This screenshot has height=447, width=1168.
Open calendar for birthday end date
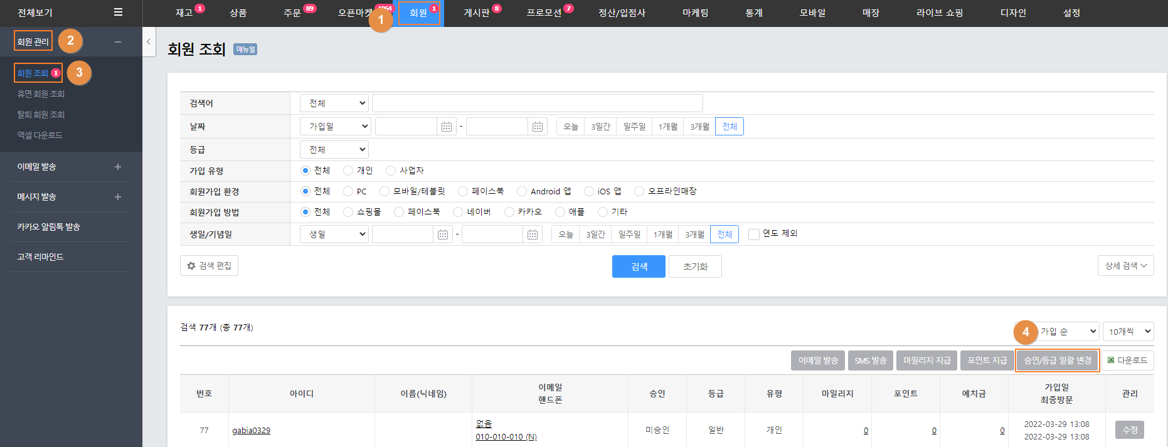[x=533, y=234]
